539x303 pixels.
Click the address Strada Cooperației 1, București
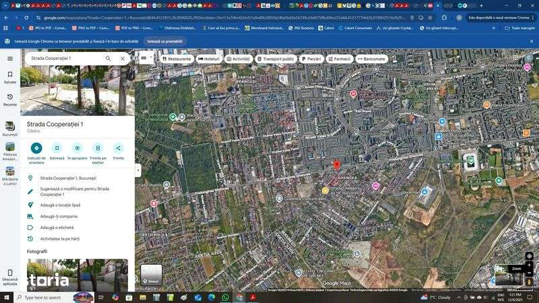coord(68,178)
